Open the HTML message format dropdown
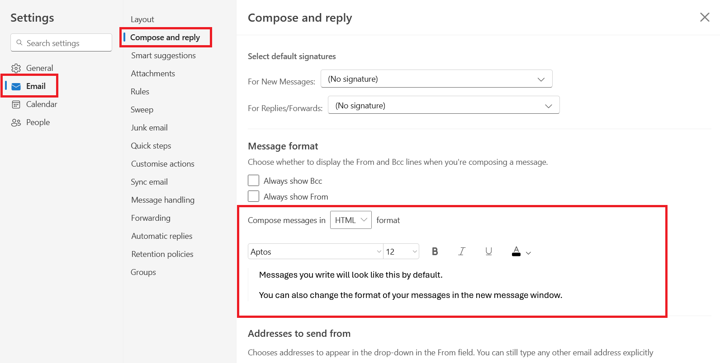Screen dimensions: 720x363 [x=351, y=220]
